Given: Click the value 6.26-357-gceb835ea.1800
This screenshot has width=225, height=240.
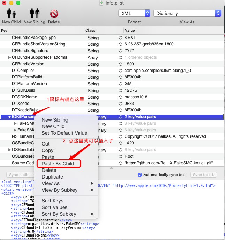Looking at the screenshot, I should click(x=149, y=44).
